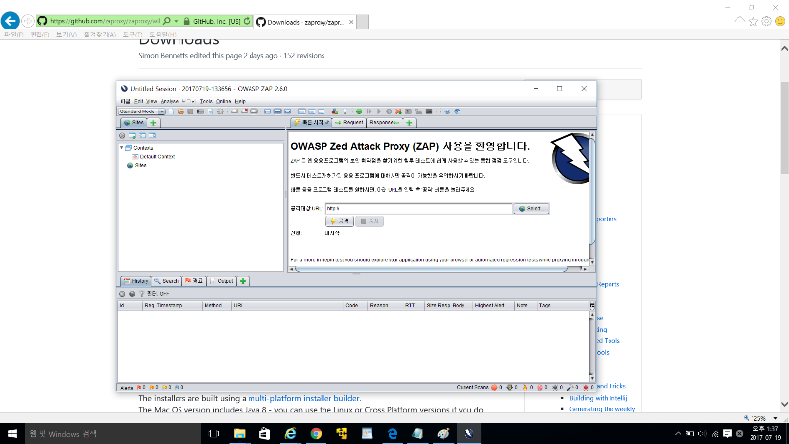Click the Expand Sites tabs layout icon
This screenshot has width=789, height=444.
tap(267, 111)
